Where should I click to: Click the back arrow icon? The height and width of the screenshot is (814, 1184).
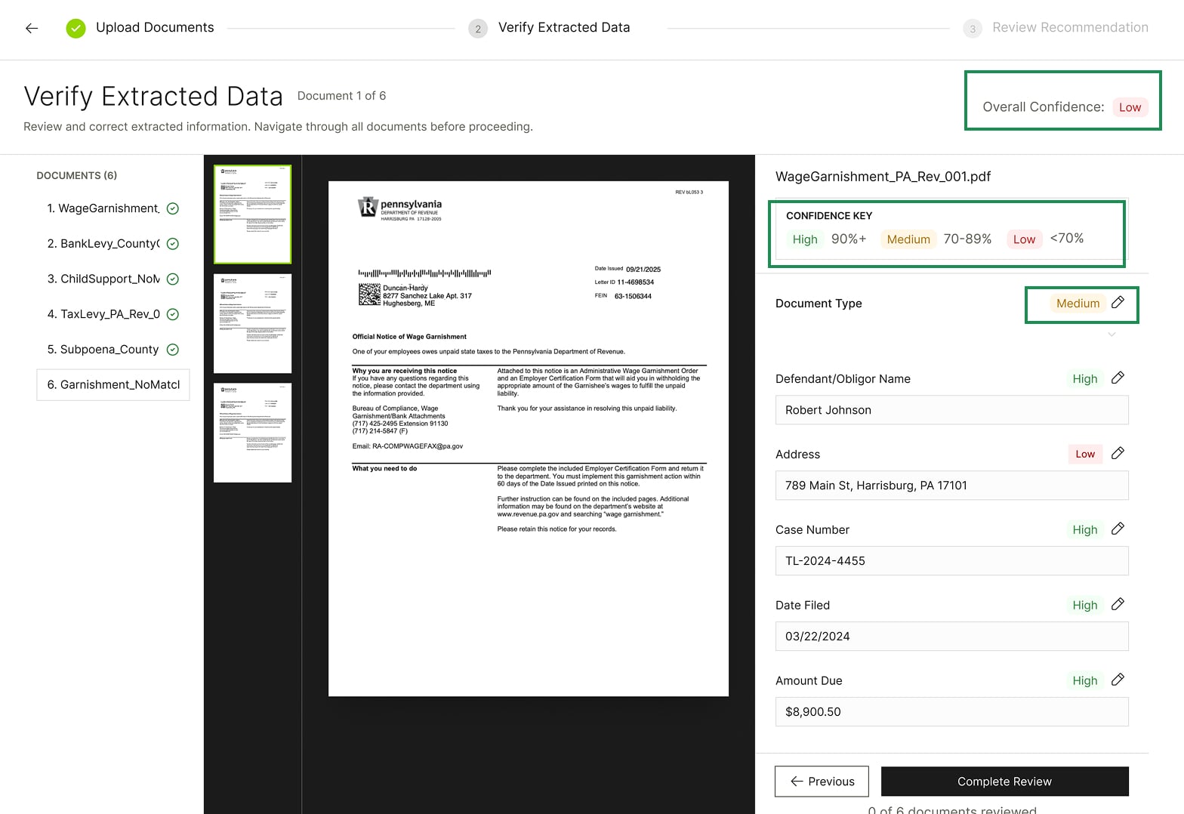pos(32,28)
